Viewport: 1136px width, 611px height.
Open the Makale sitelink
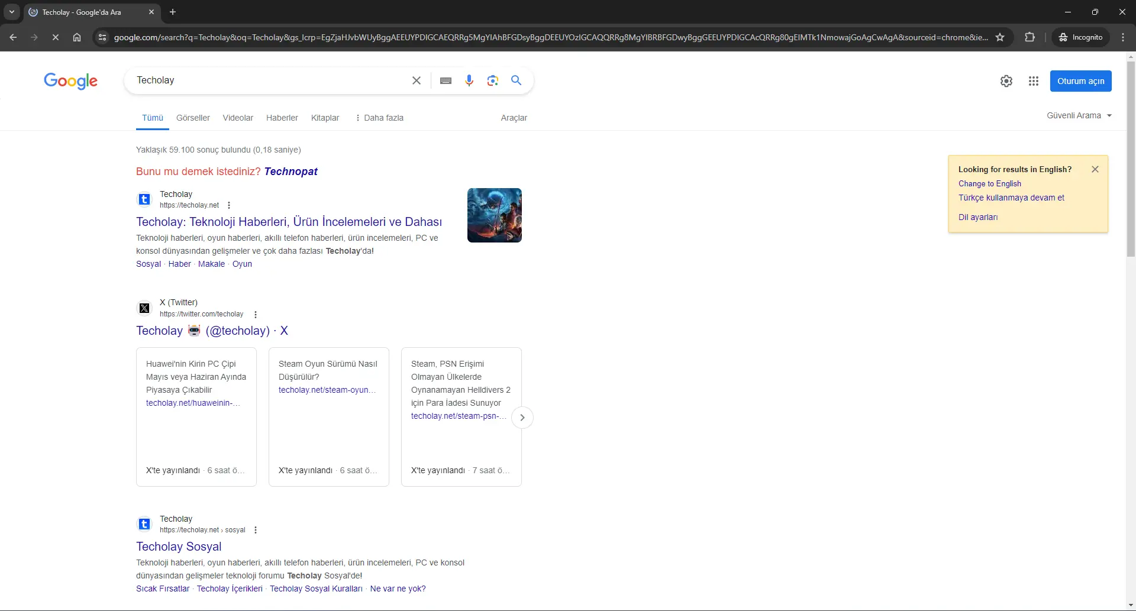click(x=211, y=264)
